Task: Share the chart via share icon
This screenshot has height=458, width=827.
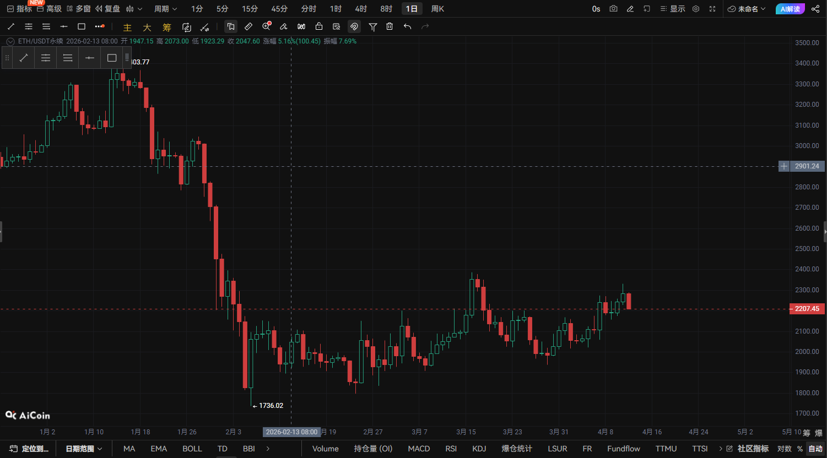Action: pyautogui.click(x=815, y=9)
